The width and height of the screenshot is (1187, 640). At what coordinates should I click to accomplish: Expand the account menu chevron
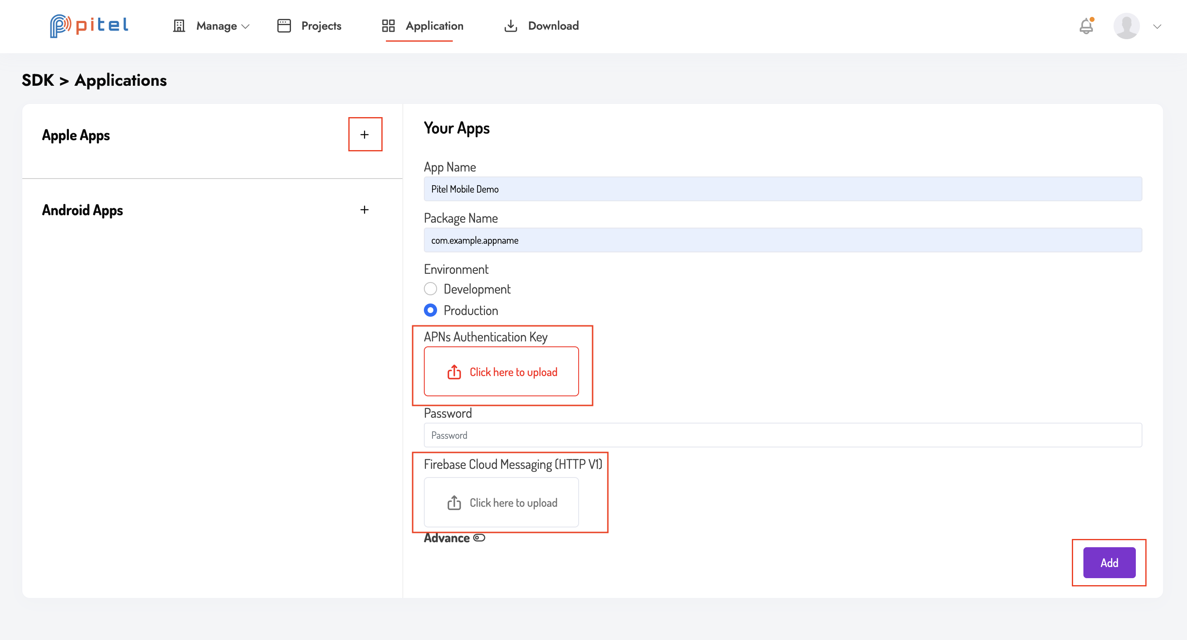[x=1157, y=26]
